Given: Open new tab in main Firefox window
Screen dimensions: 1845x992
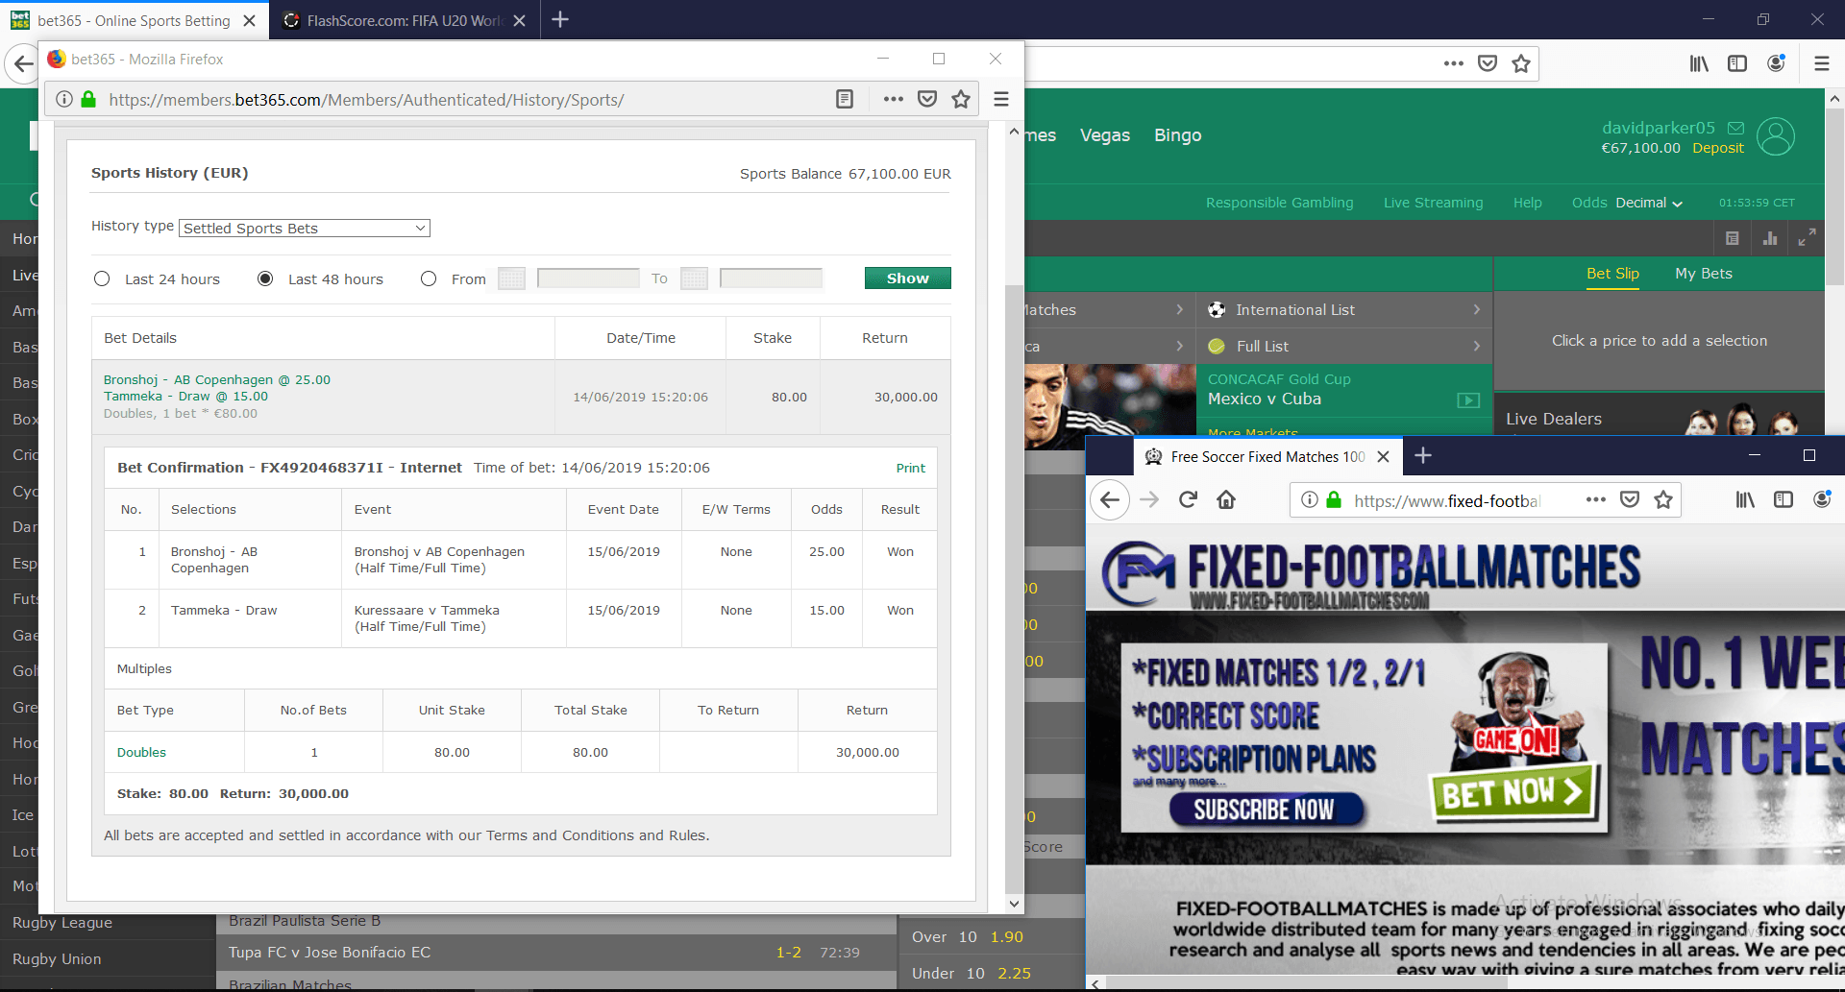Looking at the screenshot, I should (x=560, y=19).
